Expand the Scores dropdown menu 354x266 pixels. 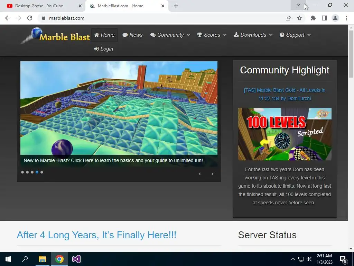[x=212, y=35]
